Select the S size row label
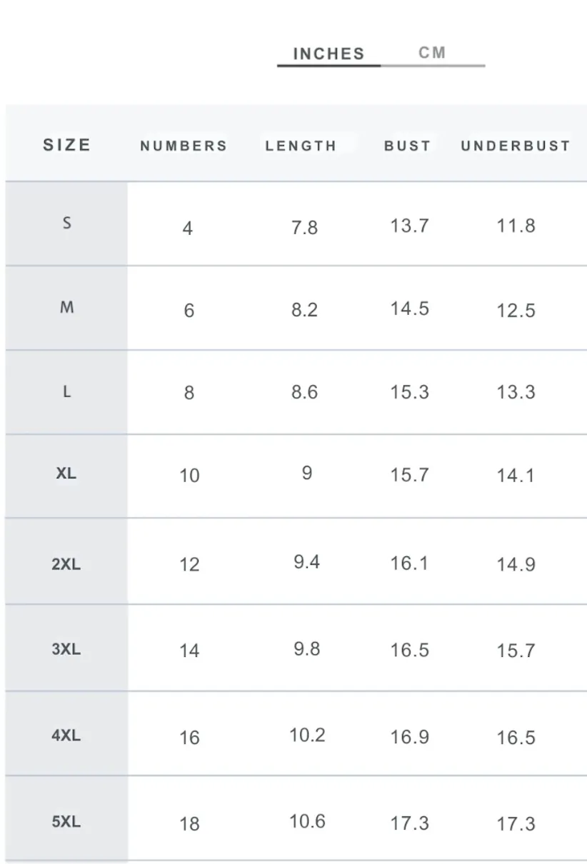 66,223
